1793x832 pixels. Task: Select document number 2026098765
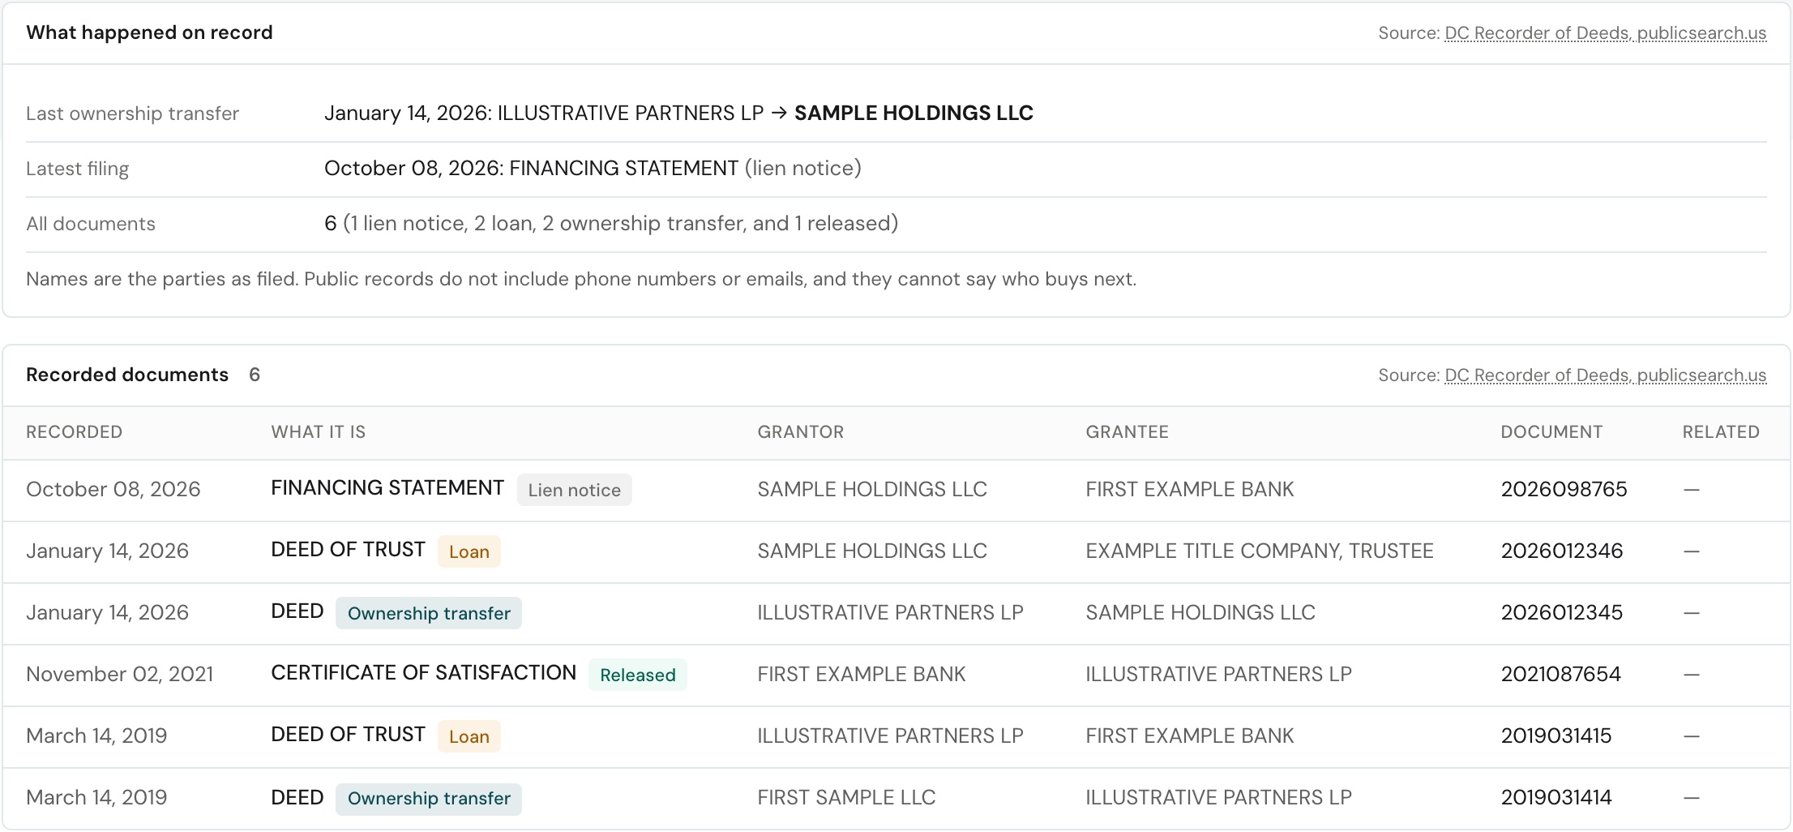[x=1564, y=490]
